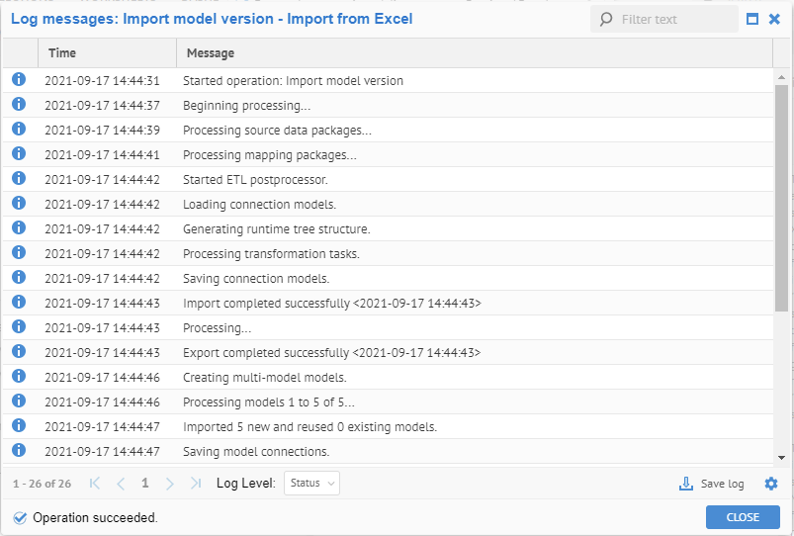Viewport: 794px width, 536px height.
Task: Click the log settings gear icon
Action: [x=771, y=484]
